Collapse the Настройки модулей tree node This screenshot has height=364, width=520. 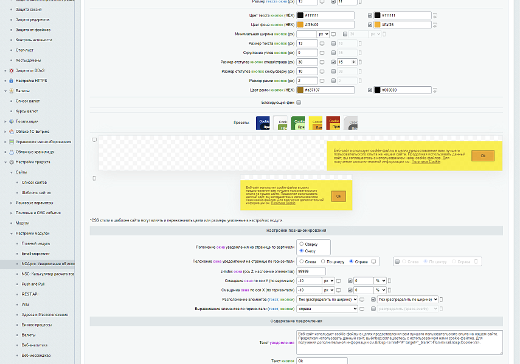(x=12, y=234)
